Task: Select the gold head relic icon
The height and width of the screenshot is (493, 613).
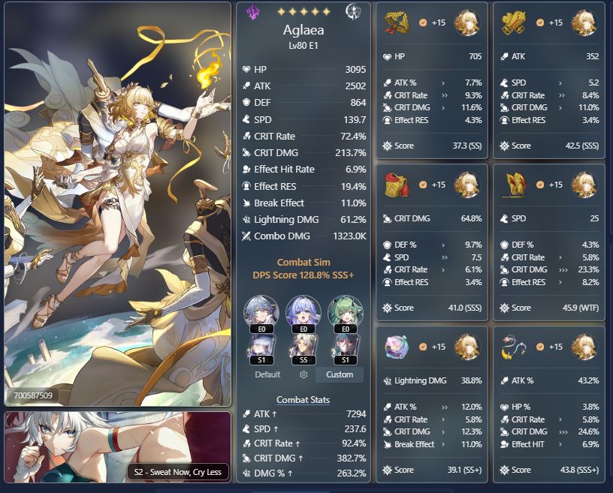Action: pos(397,23)
